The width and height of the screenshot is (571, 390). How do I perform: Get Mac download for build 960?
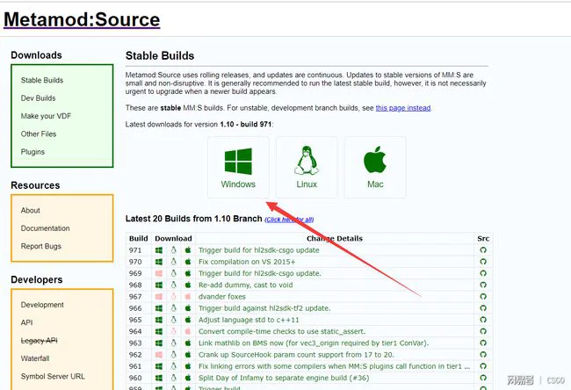[x=188, y=378]
